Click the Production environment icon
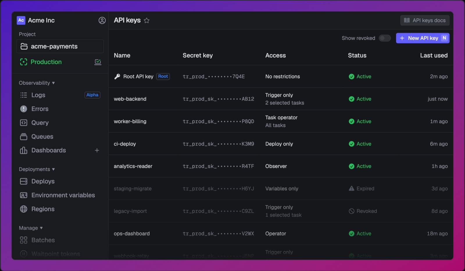Viewport: 465px width, 271px height. (24, 62)
